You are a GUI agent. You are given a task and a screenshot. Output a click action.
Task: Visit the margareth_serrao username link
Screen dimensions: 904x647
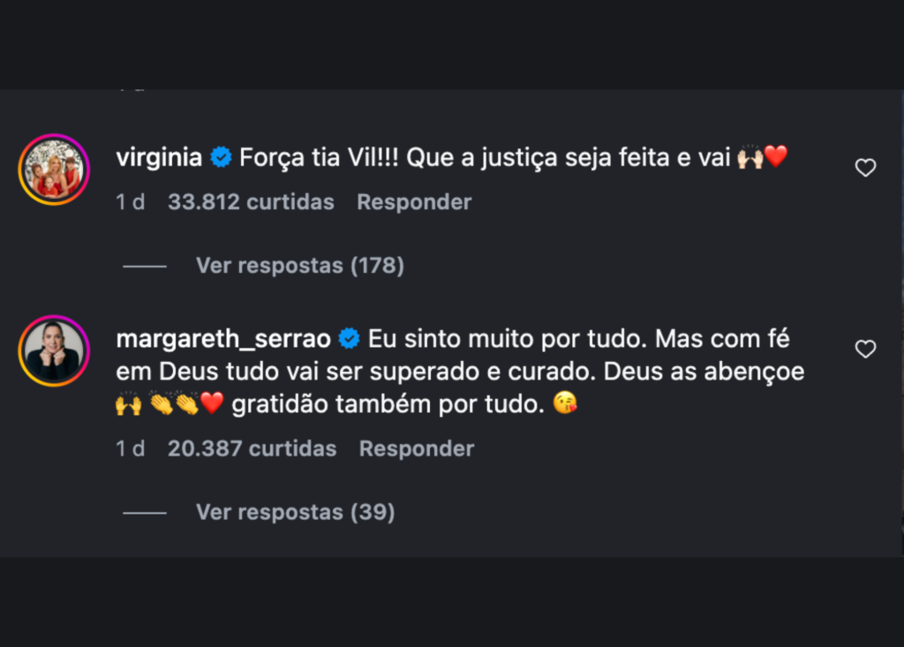point(223,339)
